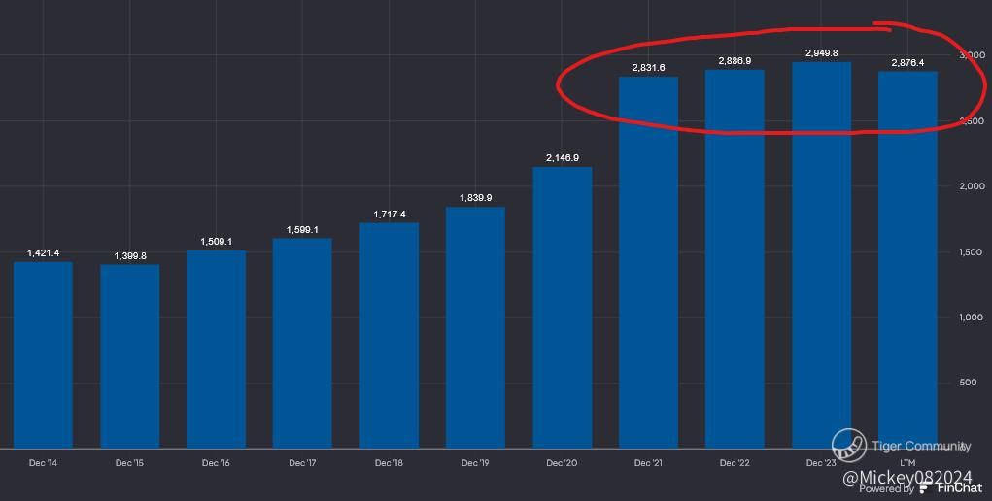Click the Dec '14 bar
This screenshot has height=501, width=992.
[43, 355]
